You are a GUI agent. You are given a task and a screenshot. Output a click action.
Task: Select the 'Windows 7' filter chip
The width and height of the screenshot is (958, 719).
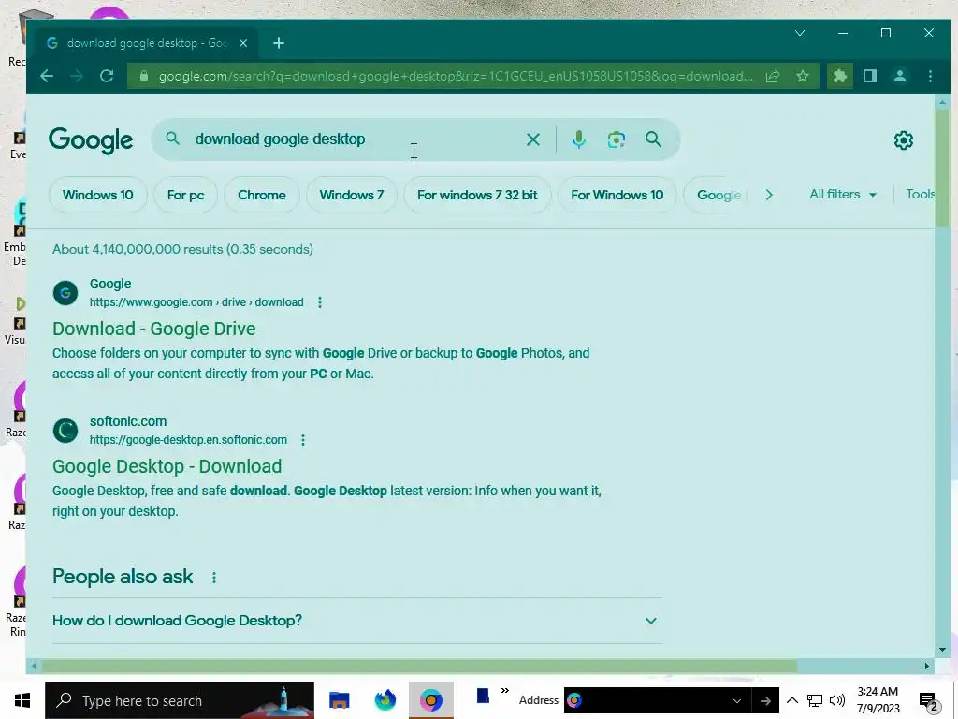pos(352,195)
